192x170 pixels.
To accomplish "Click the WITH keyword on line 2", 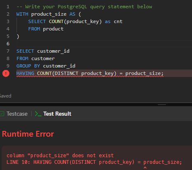I will [22, 14].
